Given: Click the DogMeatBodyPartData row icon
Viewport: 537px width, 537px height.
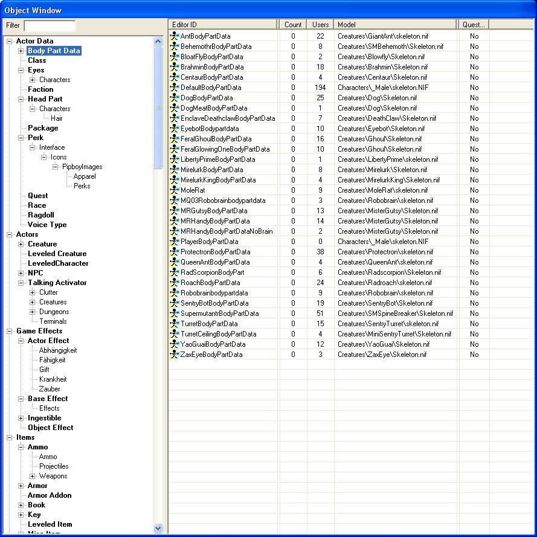Looking at the screenshot, I should click(175, 108).
